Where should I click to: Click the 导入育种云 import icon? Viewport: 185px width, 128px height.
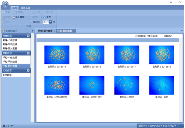pos(13,17)
